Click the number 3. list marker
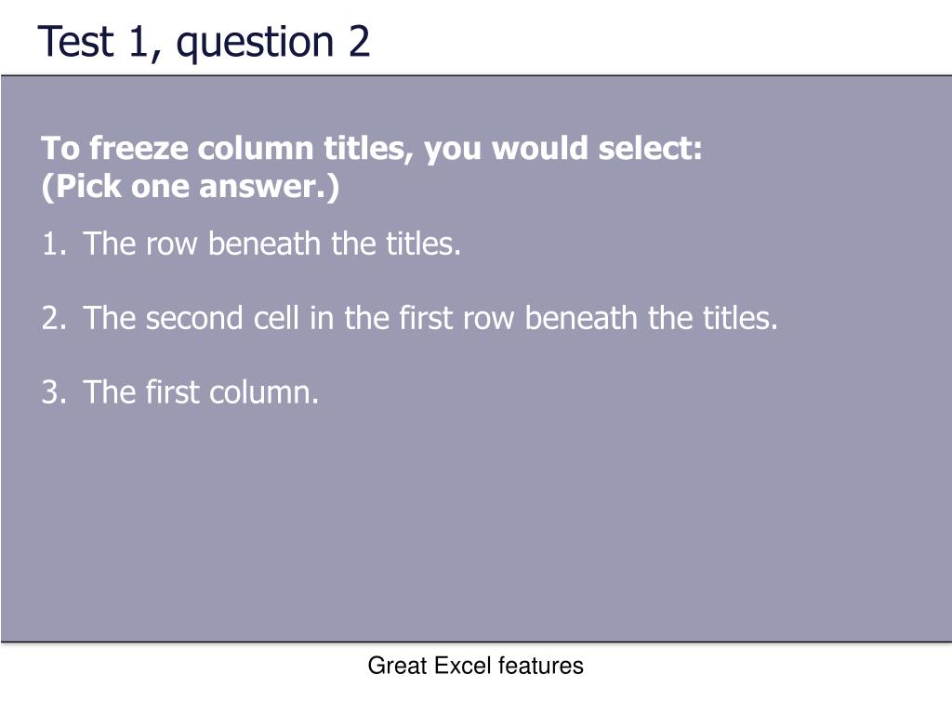Image resolution: width=952 pixels, height=714 pixels. (x=54, y=392)
